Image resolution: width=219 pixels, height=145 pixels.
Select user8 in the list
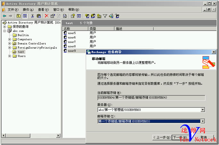click(x=72, y=46)
